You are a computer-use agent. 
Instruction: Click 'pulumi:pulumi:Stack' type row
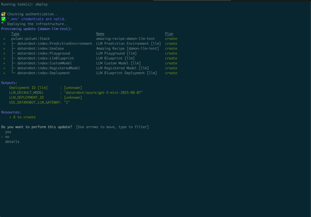click(30, 39)
